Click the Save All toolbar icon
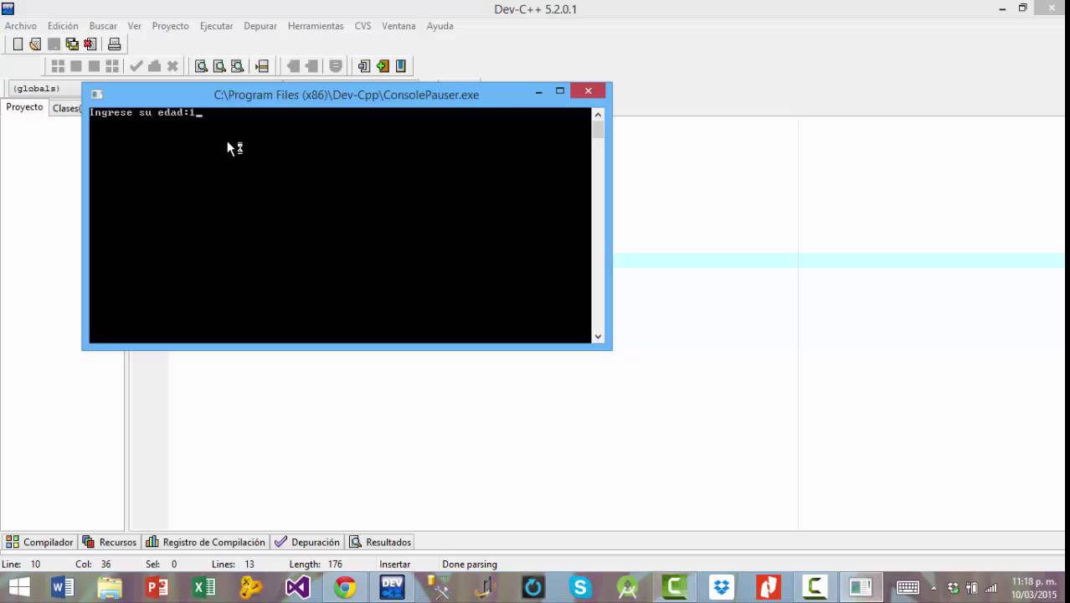 click(72, 44)
